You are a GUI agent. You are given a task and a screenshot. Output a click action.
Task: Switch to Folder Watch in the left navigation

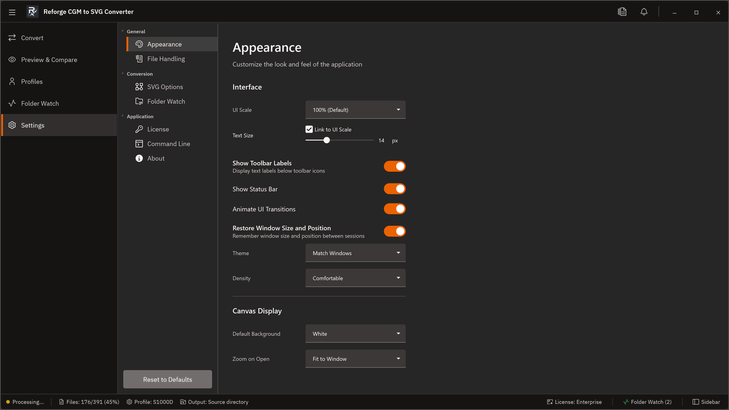tap(59, 103)
